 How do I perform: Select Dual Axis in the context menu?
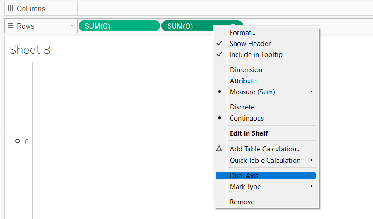point(244,176)
